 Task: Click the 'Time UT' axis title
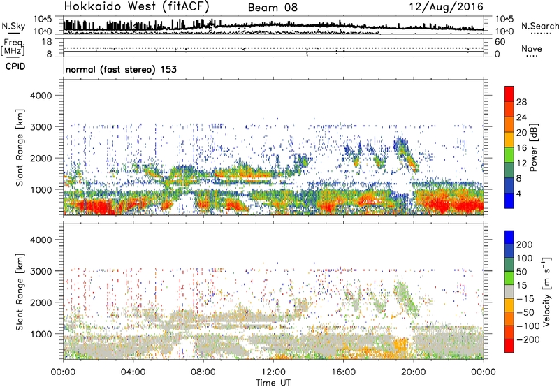[x=273, y=383]
